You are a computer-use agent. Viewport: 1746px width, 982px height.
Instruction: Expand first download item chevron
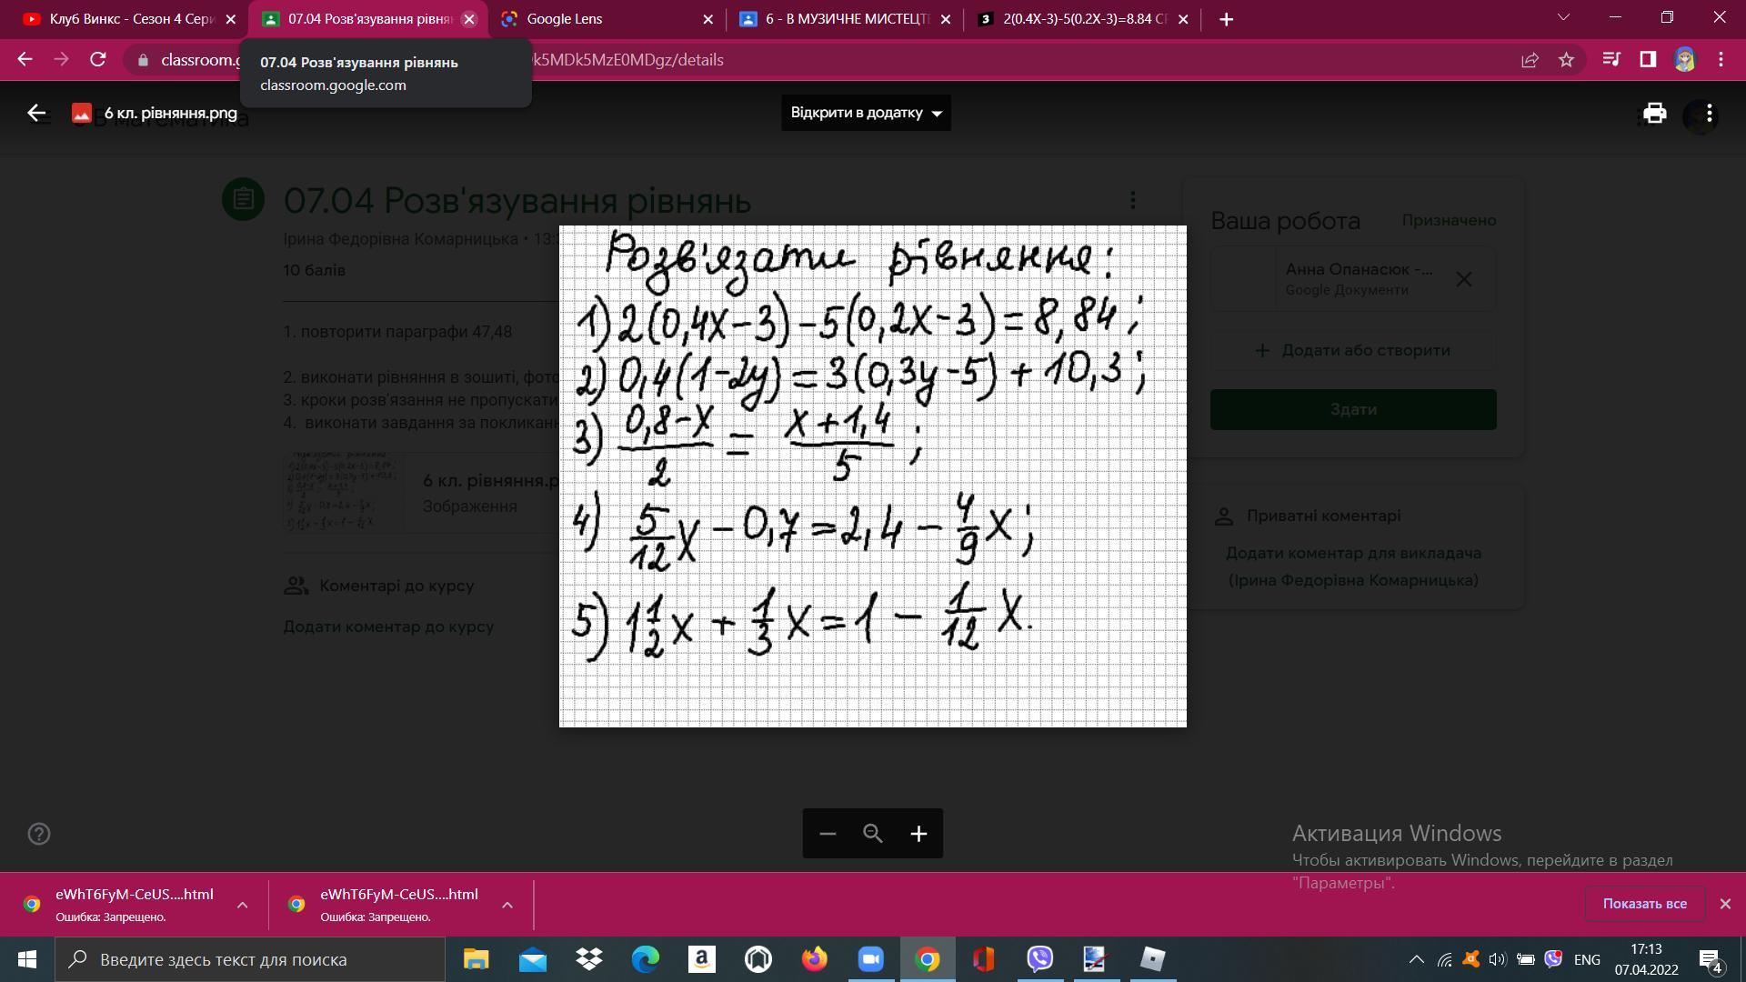(242, 905)
